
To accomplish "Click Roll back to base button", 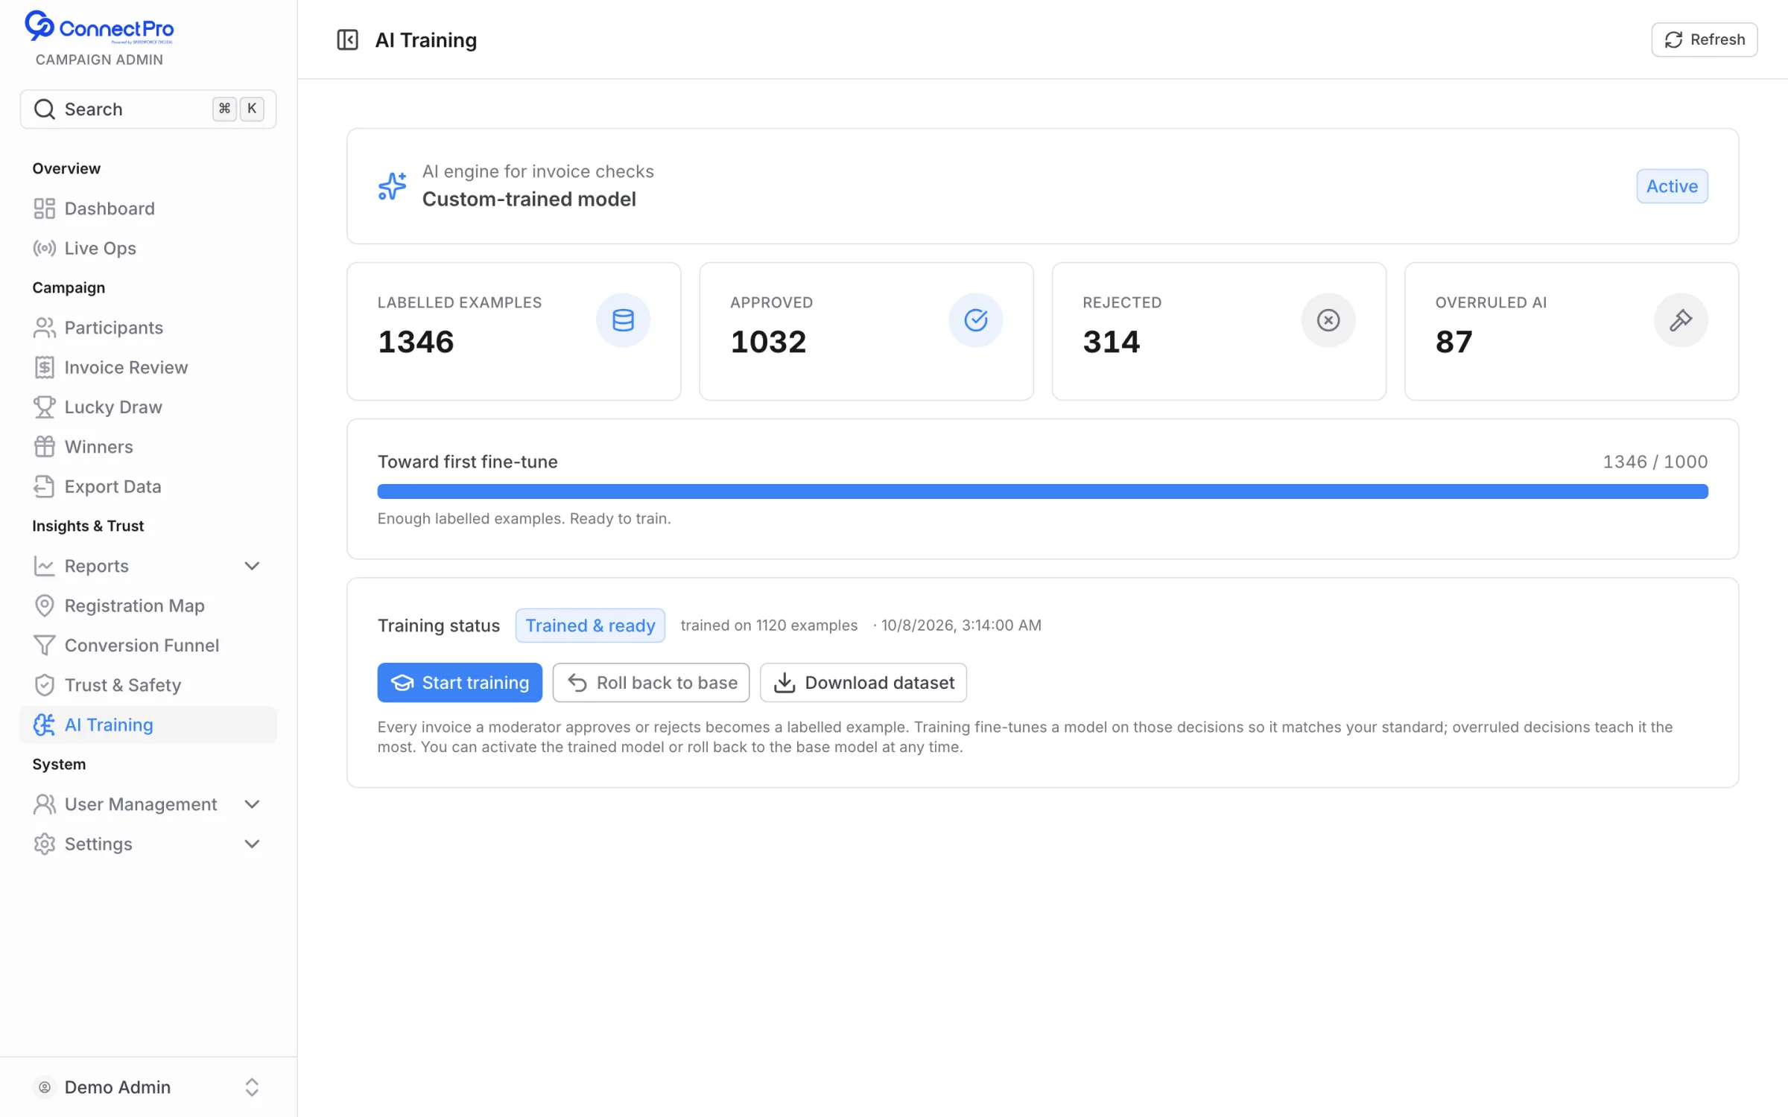I will (651, 682).
